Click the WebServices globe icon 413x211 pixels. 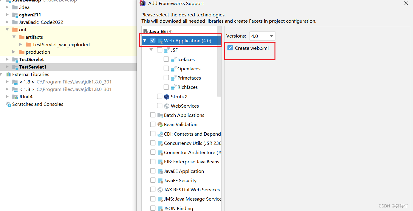[x=167, y=106]
